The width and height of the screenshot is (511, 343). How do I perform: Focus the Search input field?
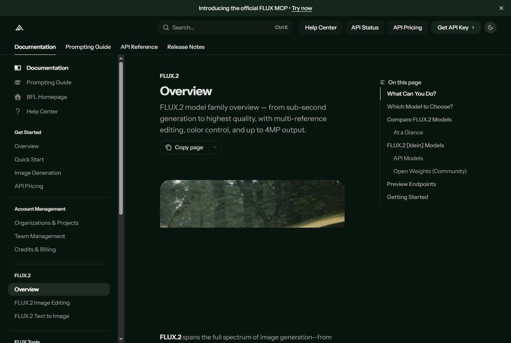[x=225, y=27]
